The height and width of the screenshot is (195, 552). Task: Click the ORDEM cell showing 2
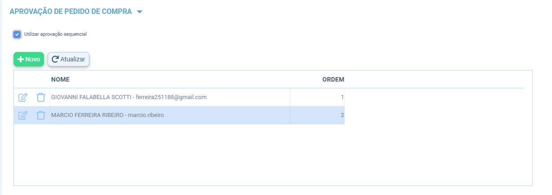[317, 115]
